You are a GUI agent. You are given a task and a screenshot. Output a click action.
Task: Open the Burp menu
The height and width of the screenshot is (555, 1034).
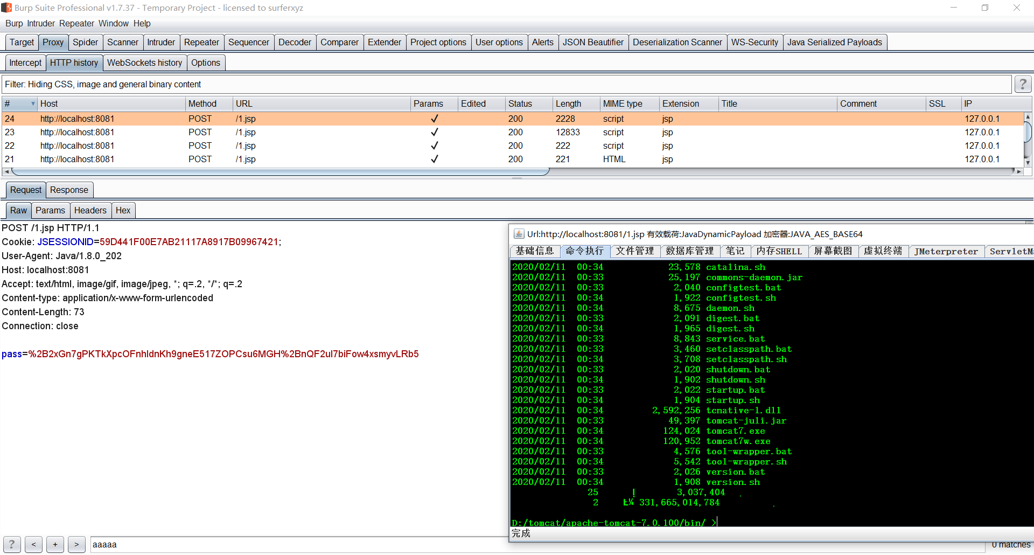click(14, 23)
